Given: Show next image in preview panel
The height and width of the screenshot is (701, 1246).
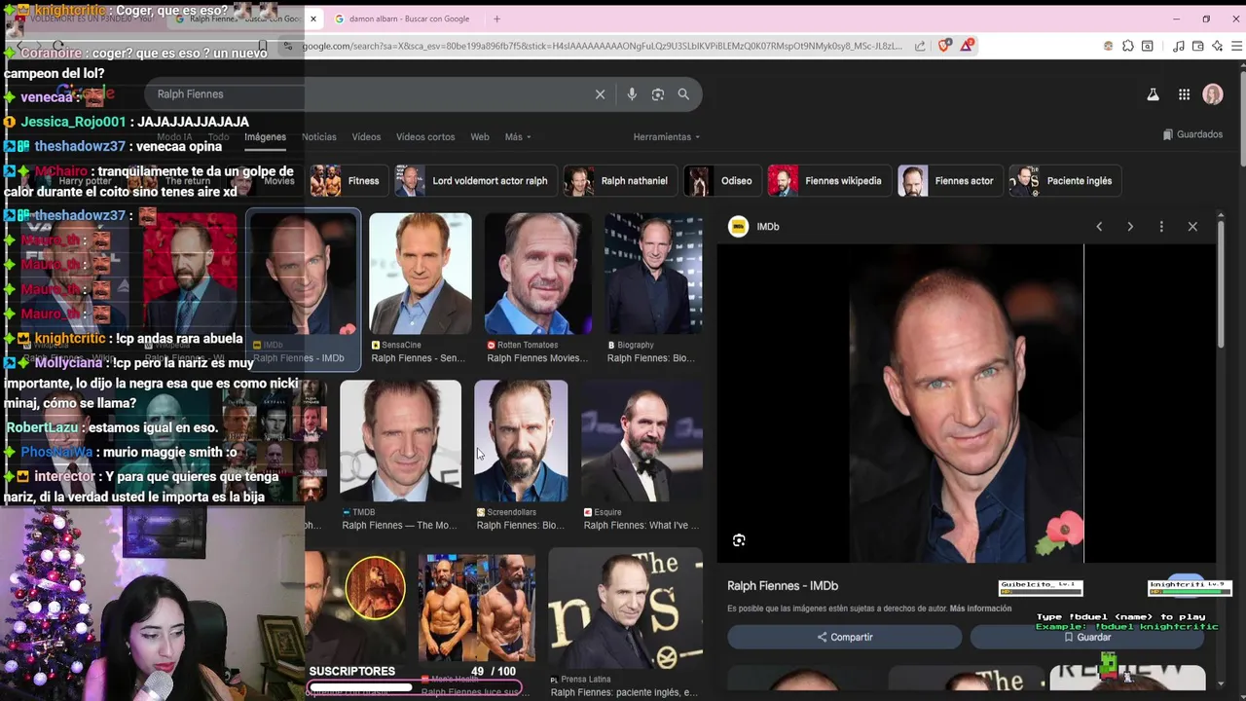Looking at the screenshot, I should click(1130, 227).
